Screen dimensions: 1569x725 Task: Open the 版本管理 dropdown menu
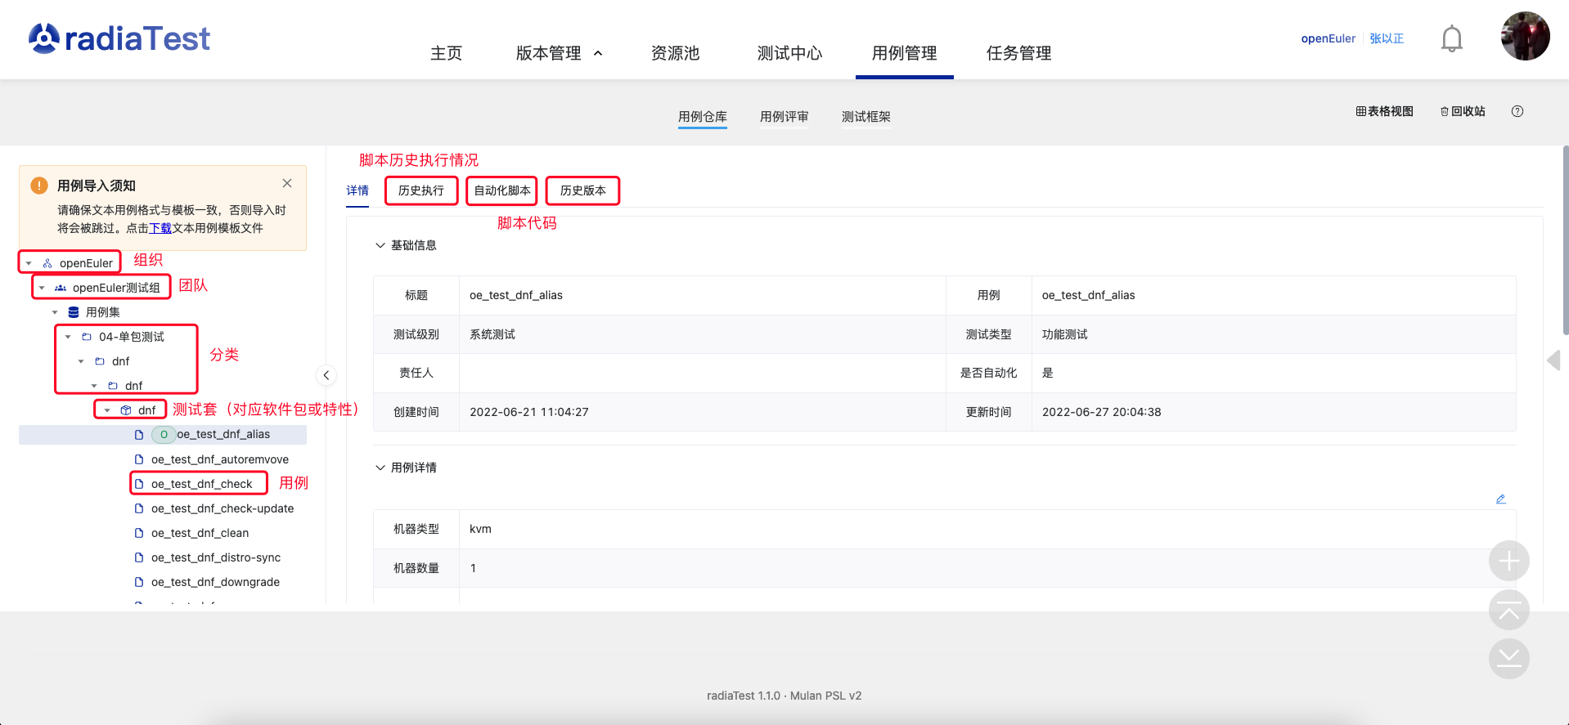point(559,53)
